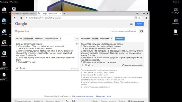Screen dimensions: 182x102
Task: Save translation with the star icon
Action: coord(82,65)
